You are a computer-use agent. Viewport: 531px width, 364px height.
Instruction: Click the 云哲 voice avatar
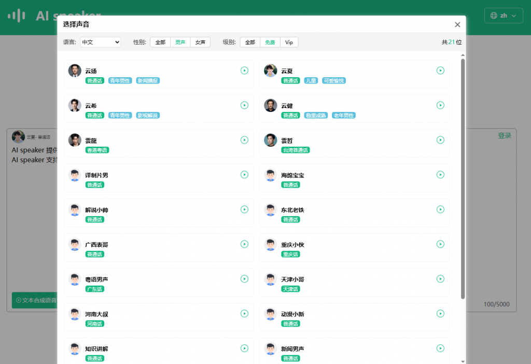point(270,140)
